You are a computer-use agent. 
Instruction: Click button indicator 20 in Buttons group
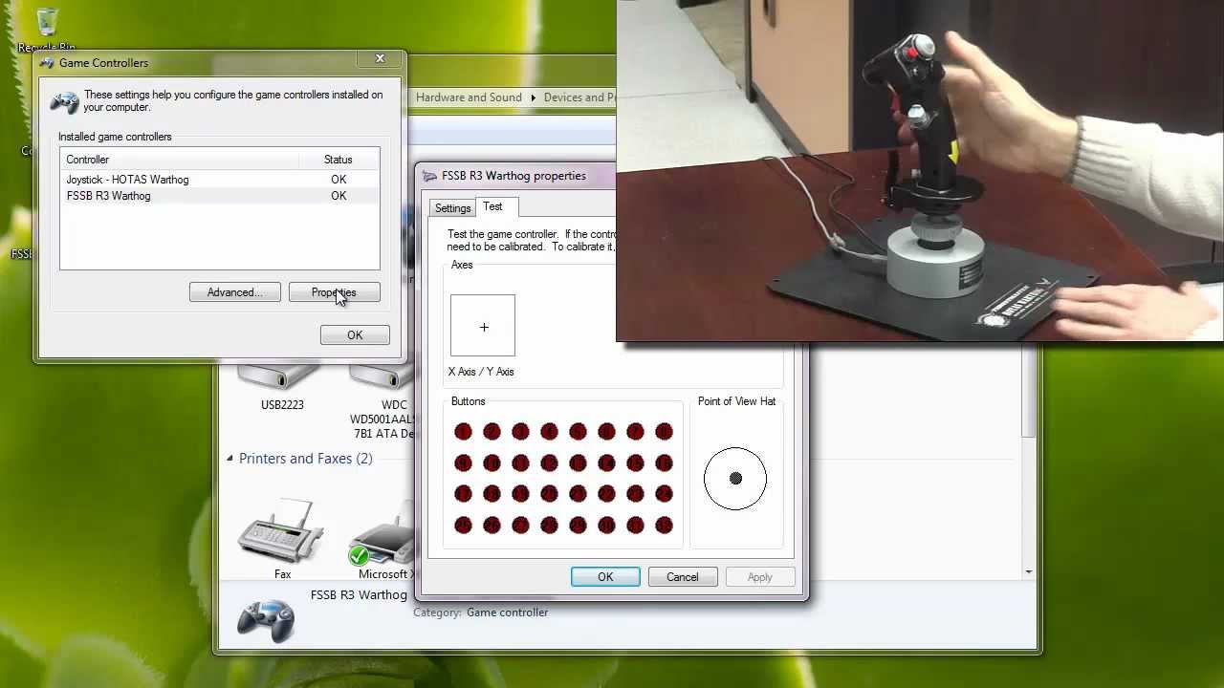549,494
